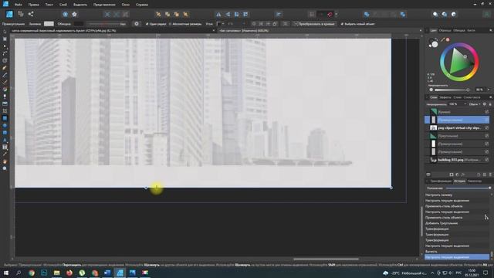
Task: Click the horizontal canvas scrollbar
Action: click(x=326, y=259)
